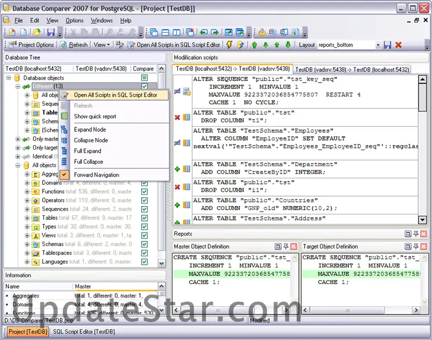432x340 pixels.
Task: Expand the Views tree node
Action: [27, 235]
